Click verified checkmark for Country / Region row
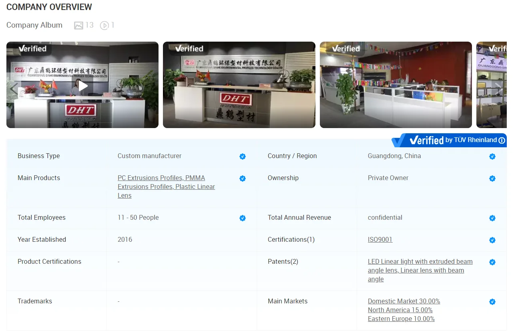 (x=492, y=156)
